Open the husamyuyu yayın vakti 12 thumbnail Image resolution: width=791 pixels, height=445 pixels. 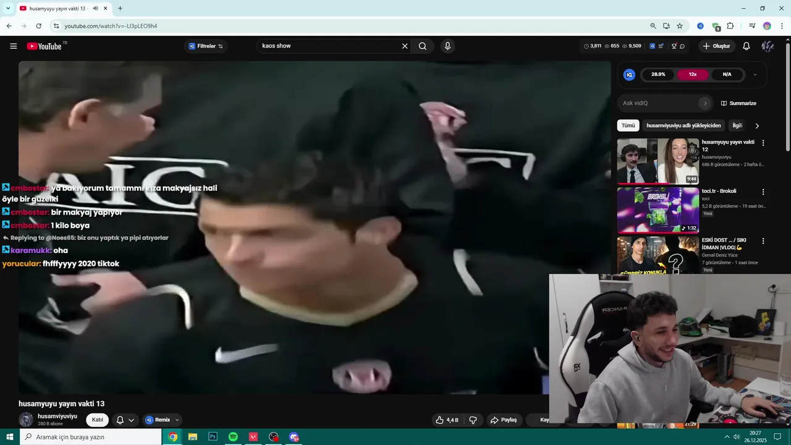coord(658,161)
